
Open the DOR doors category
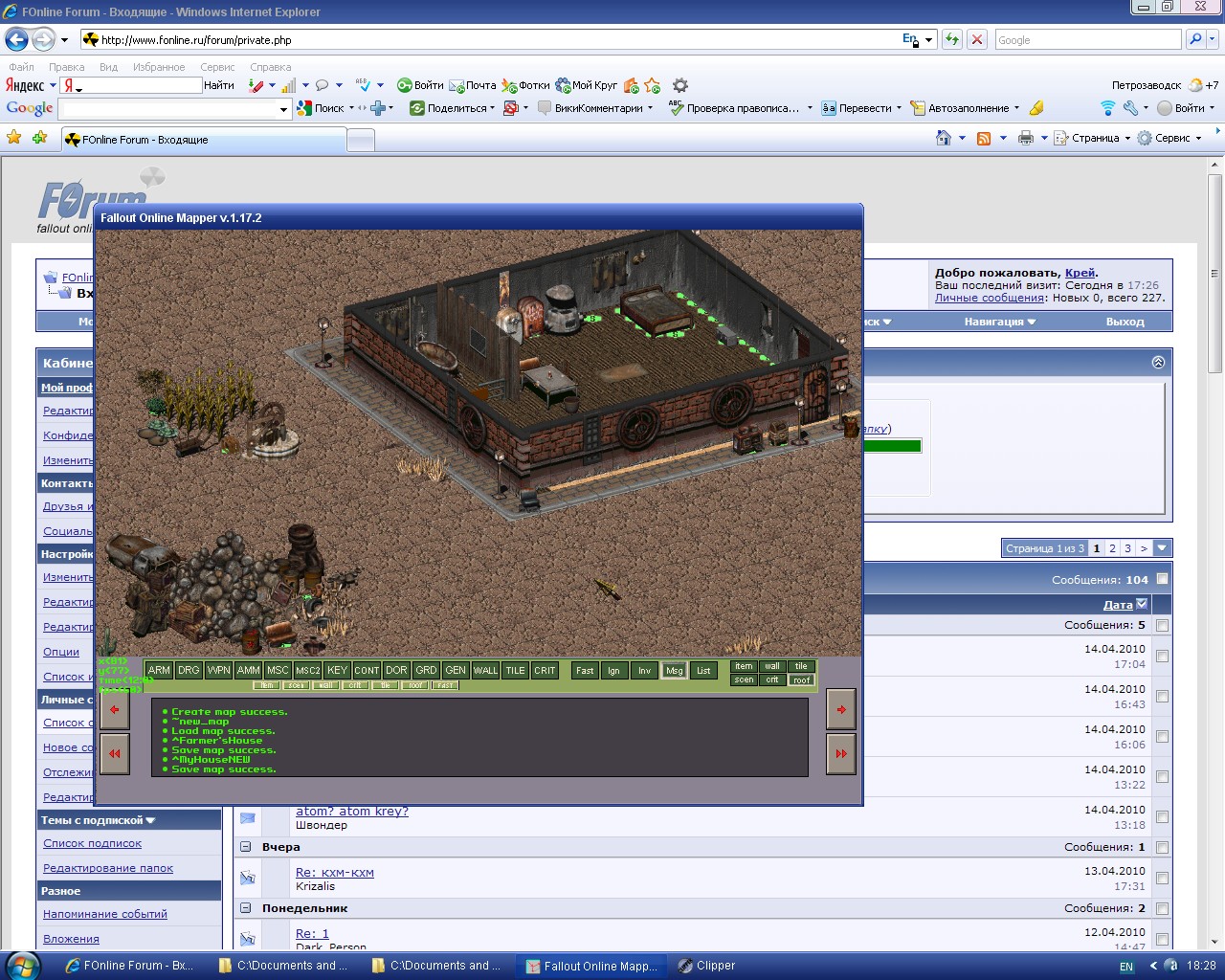[396, 670]
